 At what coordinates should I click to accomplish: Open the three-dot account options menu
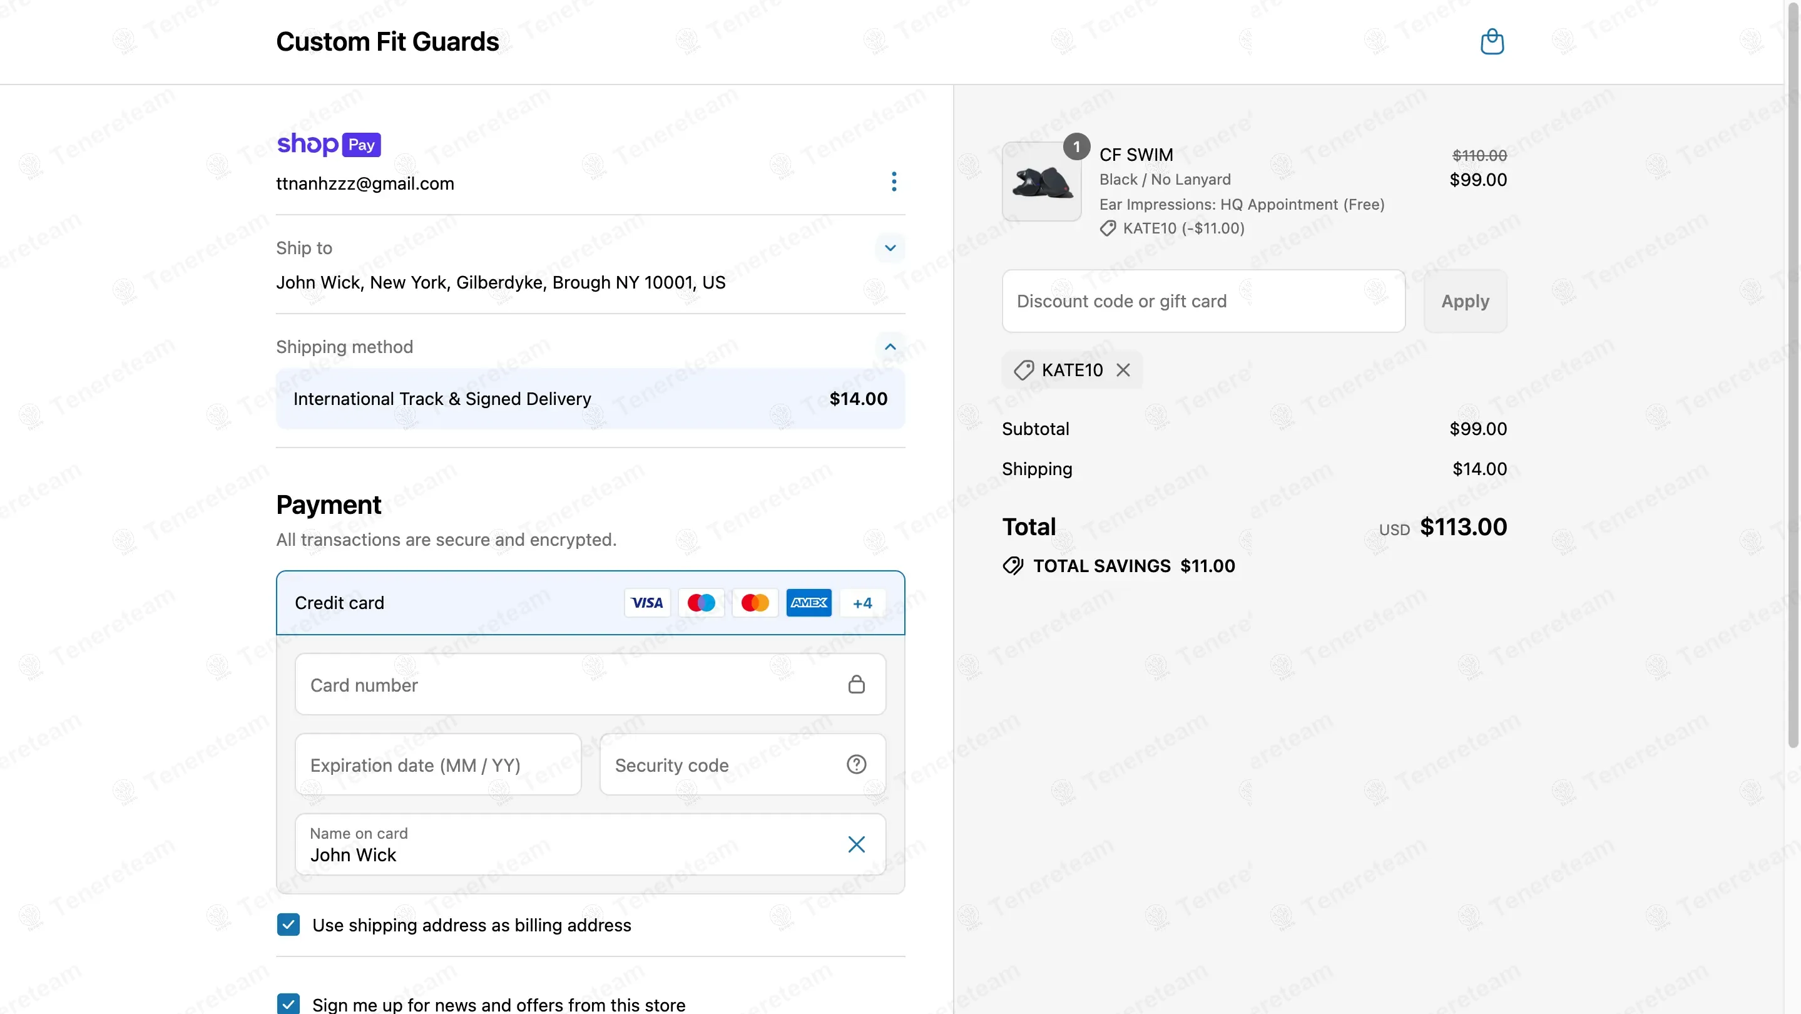coord(894,182)
